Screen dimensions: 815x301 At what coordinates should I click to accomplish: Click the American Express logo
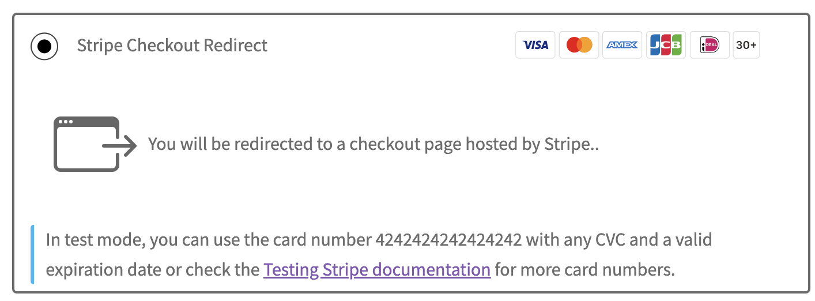pos(622,45)
